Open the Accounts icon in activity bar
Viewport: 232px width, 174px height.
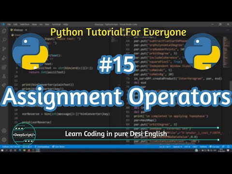pyautogui.click(x=4, y=131)
